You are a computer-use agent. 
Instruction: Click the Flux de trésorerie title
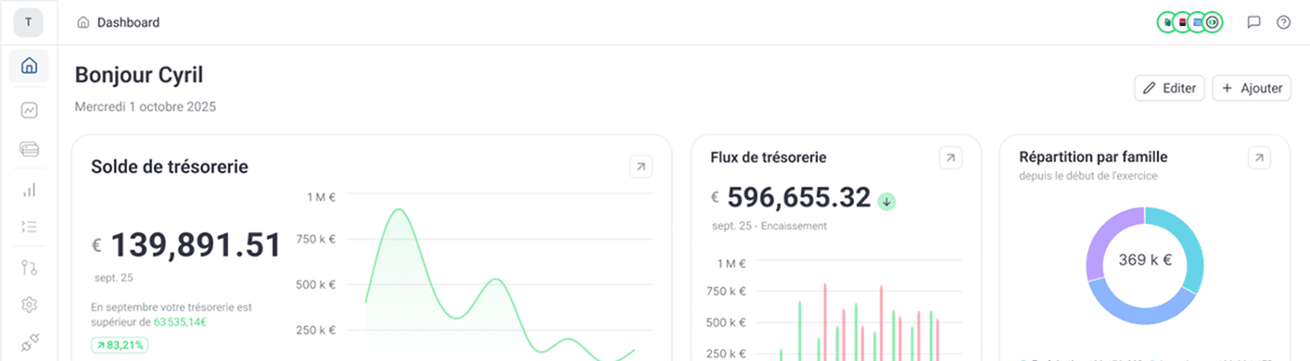click(x=769, y=158)
